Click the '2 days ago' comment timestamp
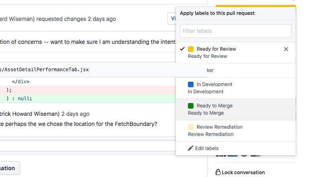 pyautogui.click(x=75, y=114)
